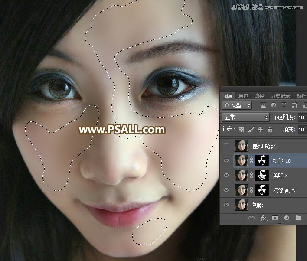Open the 正常 blend mode dropdown

tap(245, 117)
